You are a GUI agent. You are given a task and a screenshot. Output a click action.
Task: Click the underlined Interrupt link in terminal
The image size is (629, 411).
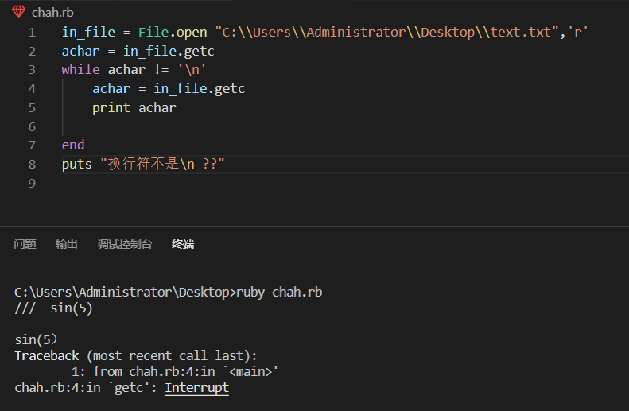point(196,388)
